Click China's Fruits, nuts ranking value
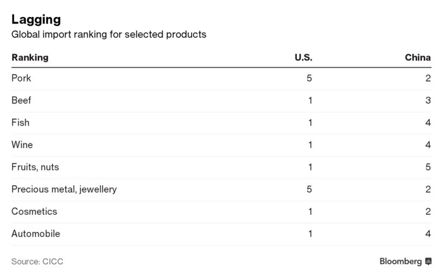The image size is (443, 278). tap(428, 167)
